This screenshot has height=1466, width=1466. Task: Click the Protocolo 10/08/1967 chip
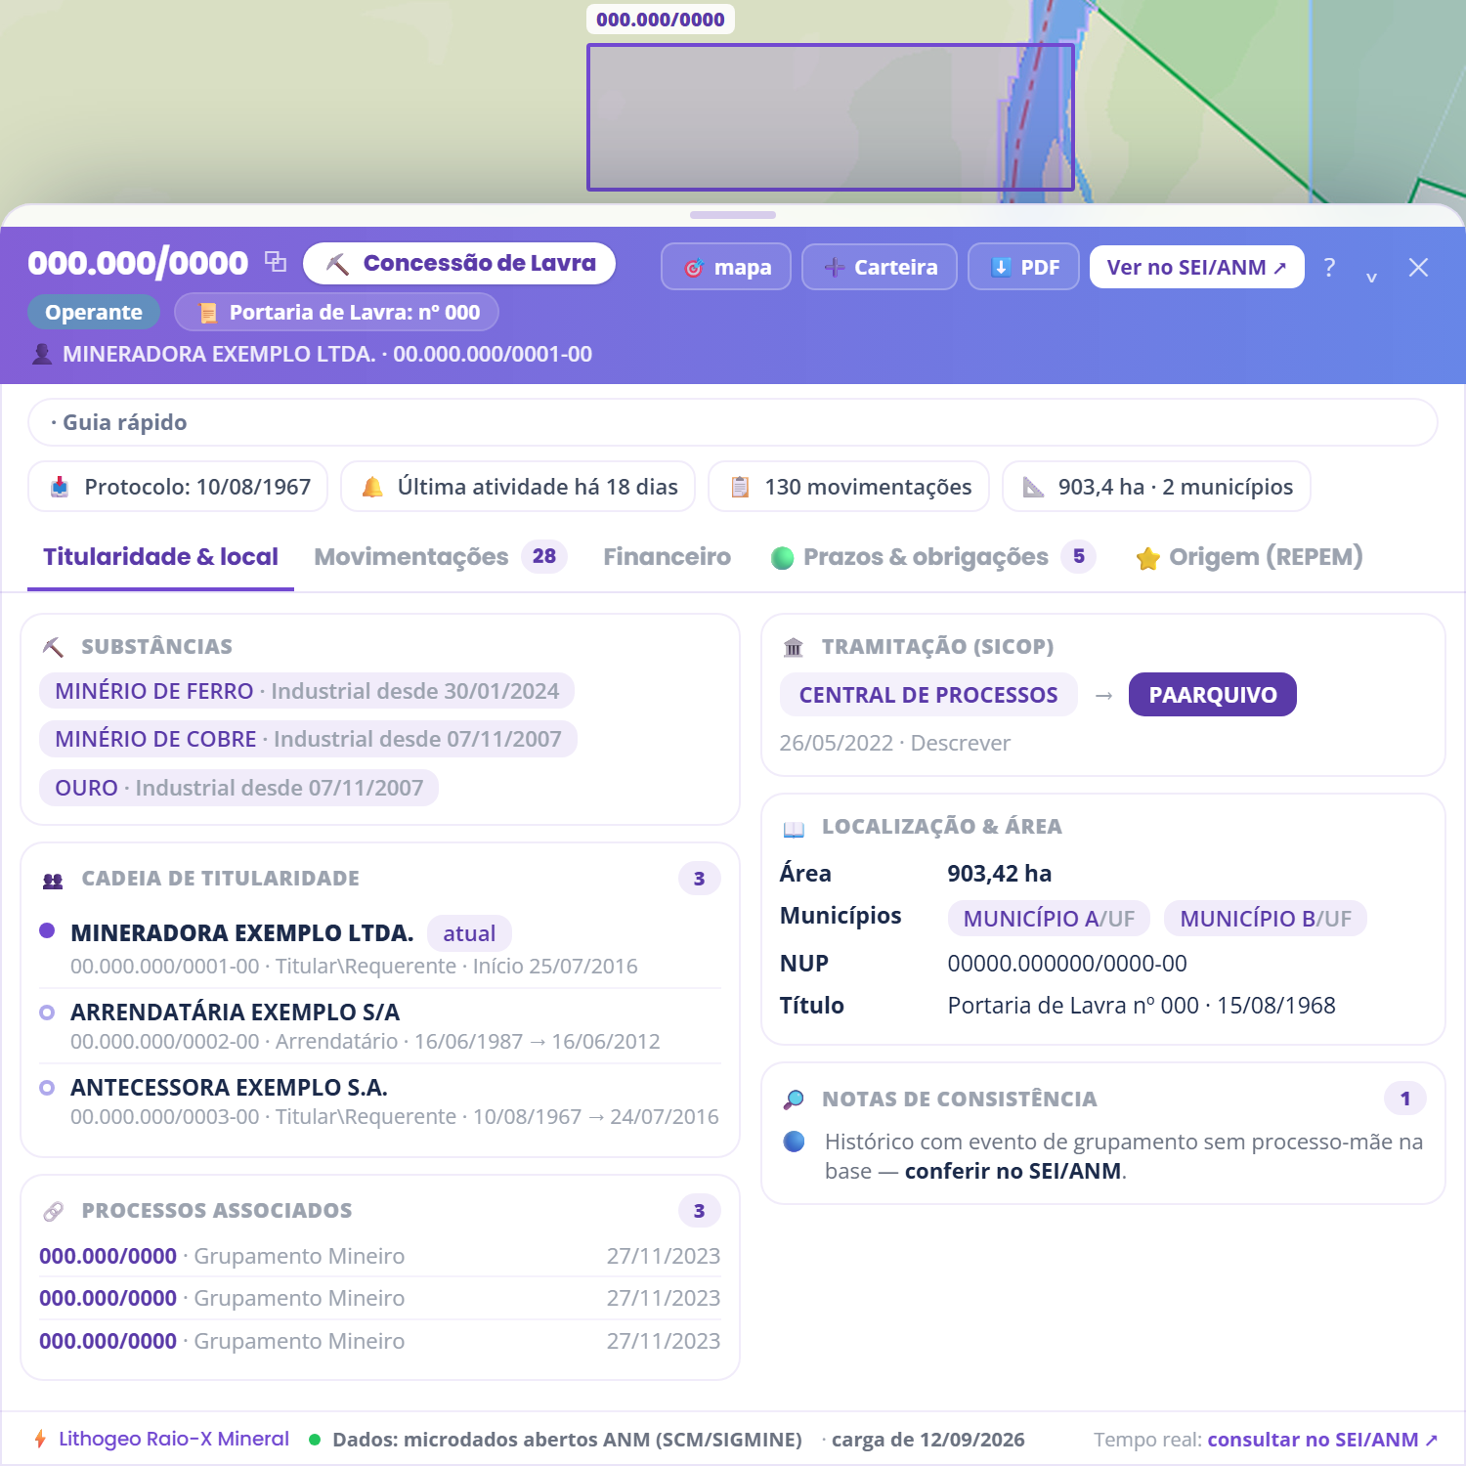coord(178,487)
